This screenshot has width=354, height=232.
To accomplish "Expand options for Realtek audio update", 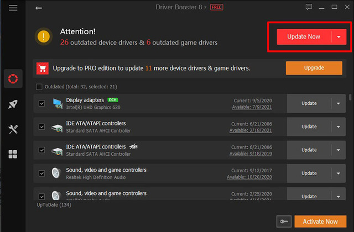I will click(338, 173).
